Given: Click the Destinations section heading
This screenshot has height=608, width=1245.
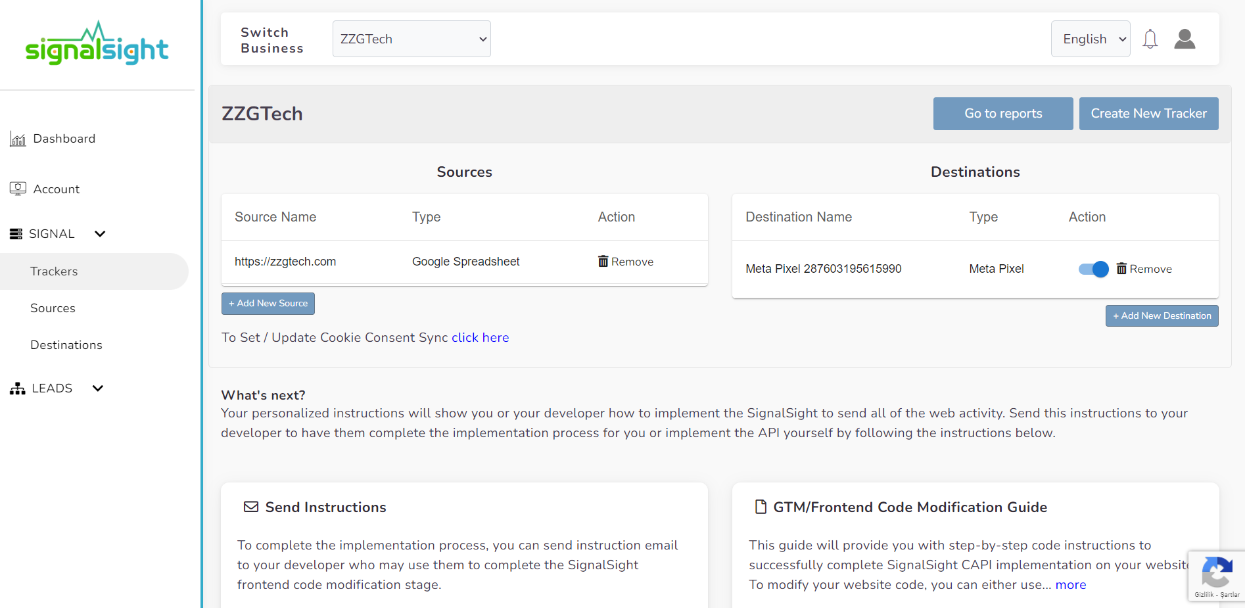Looking at the screenshot, I should 975,172.
